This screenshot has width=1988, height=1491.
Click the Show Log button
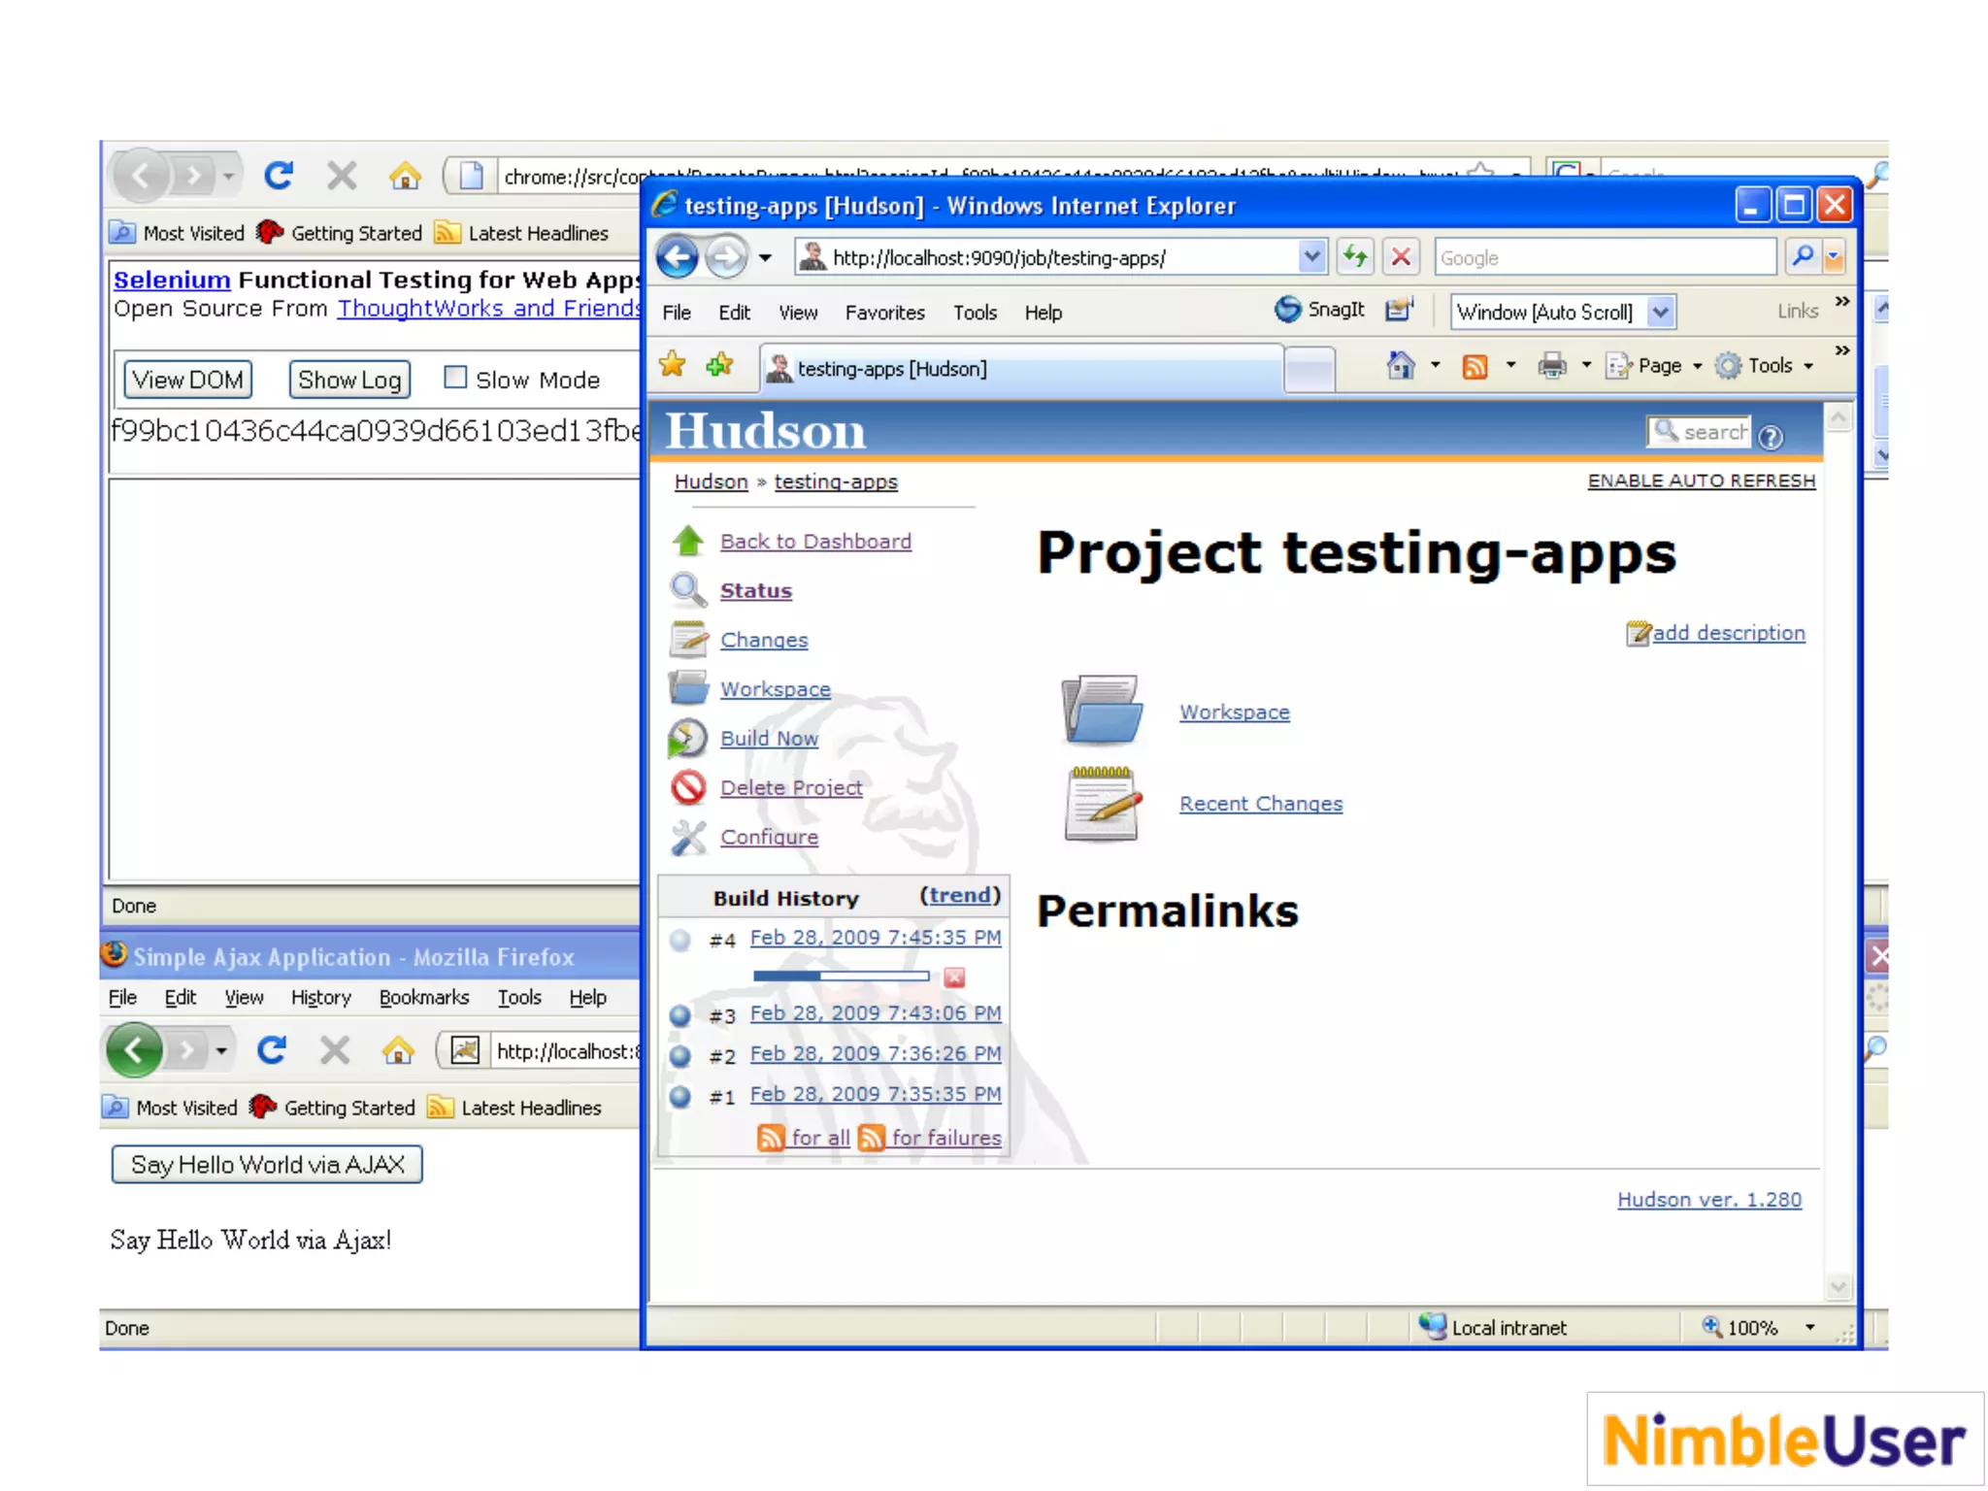point(349,380)
